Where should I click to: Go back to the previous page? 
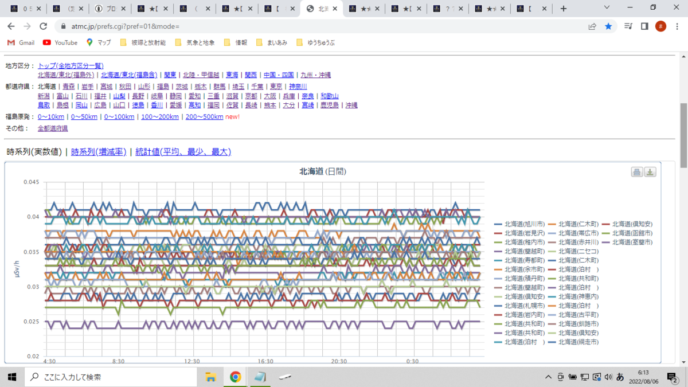[11, 26]
